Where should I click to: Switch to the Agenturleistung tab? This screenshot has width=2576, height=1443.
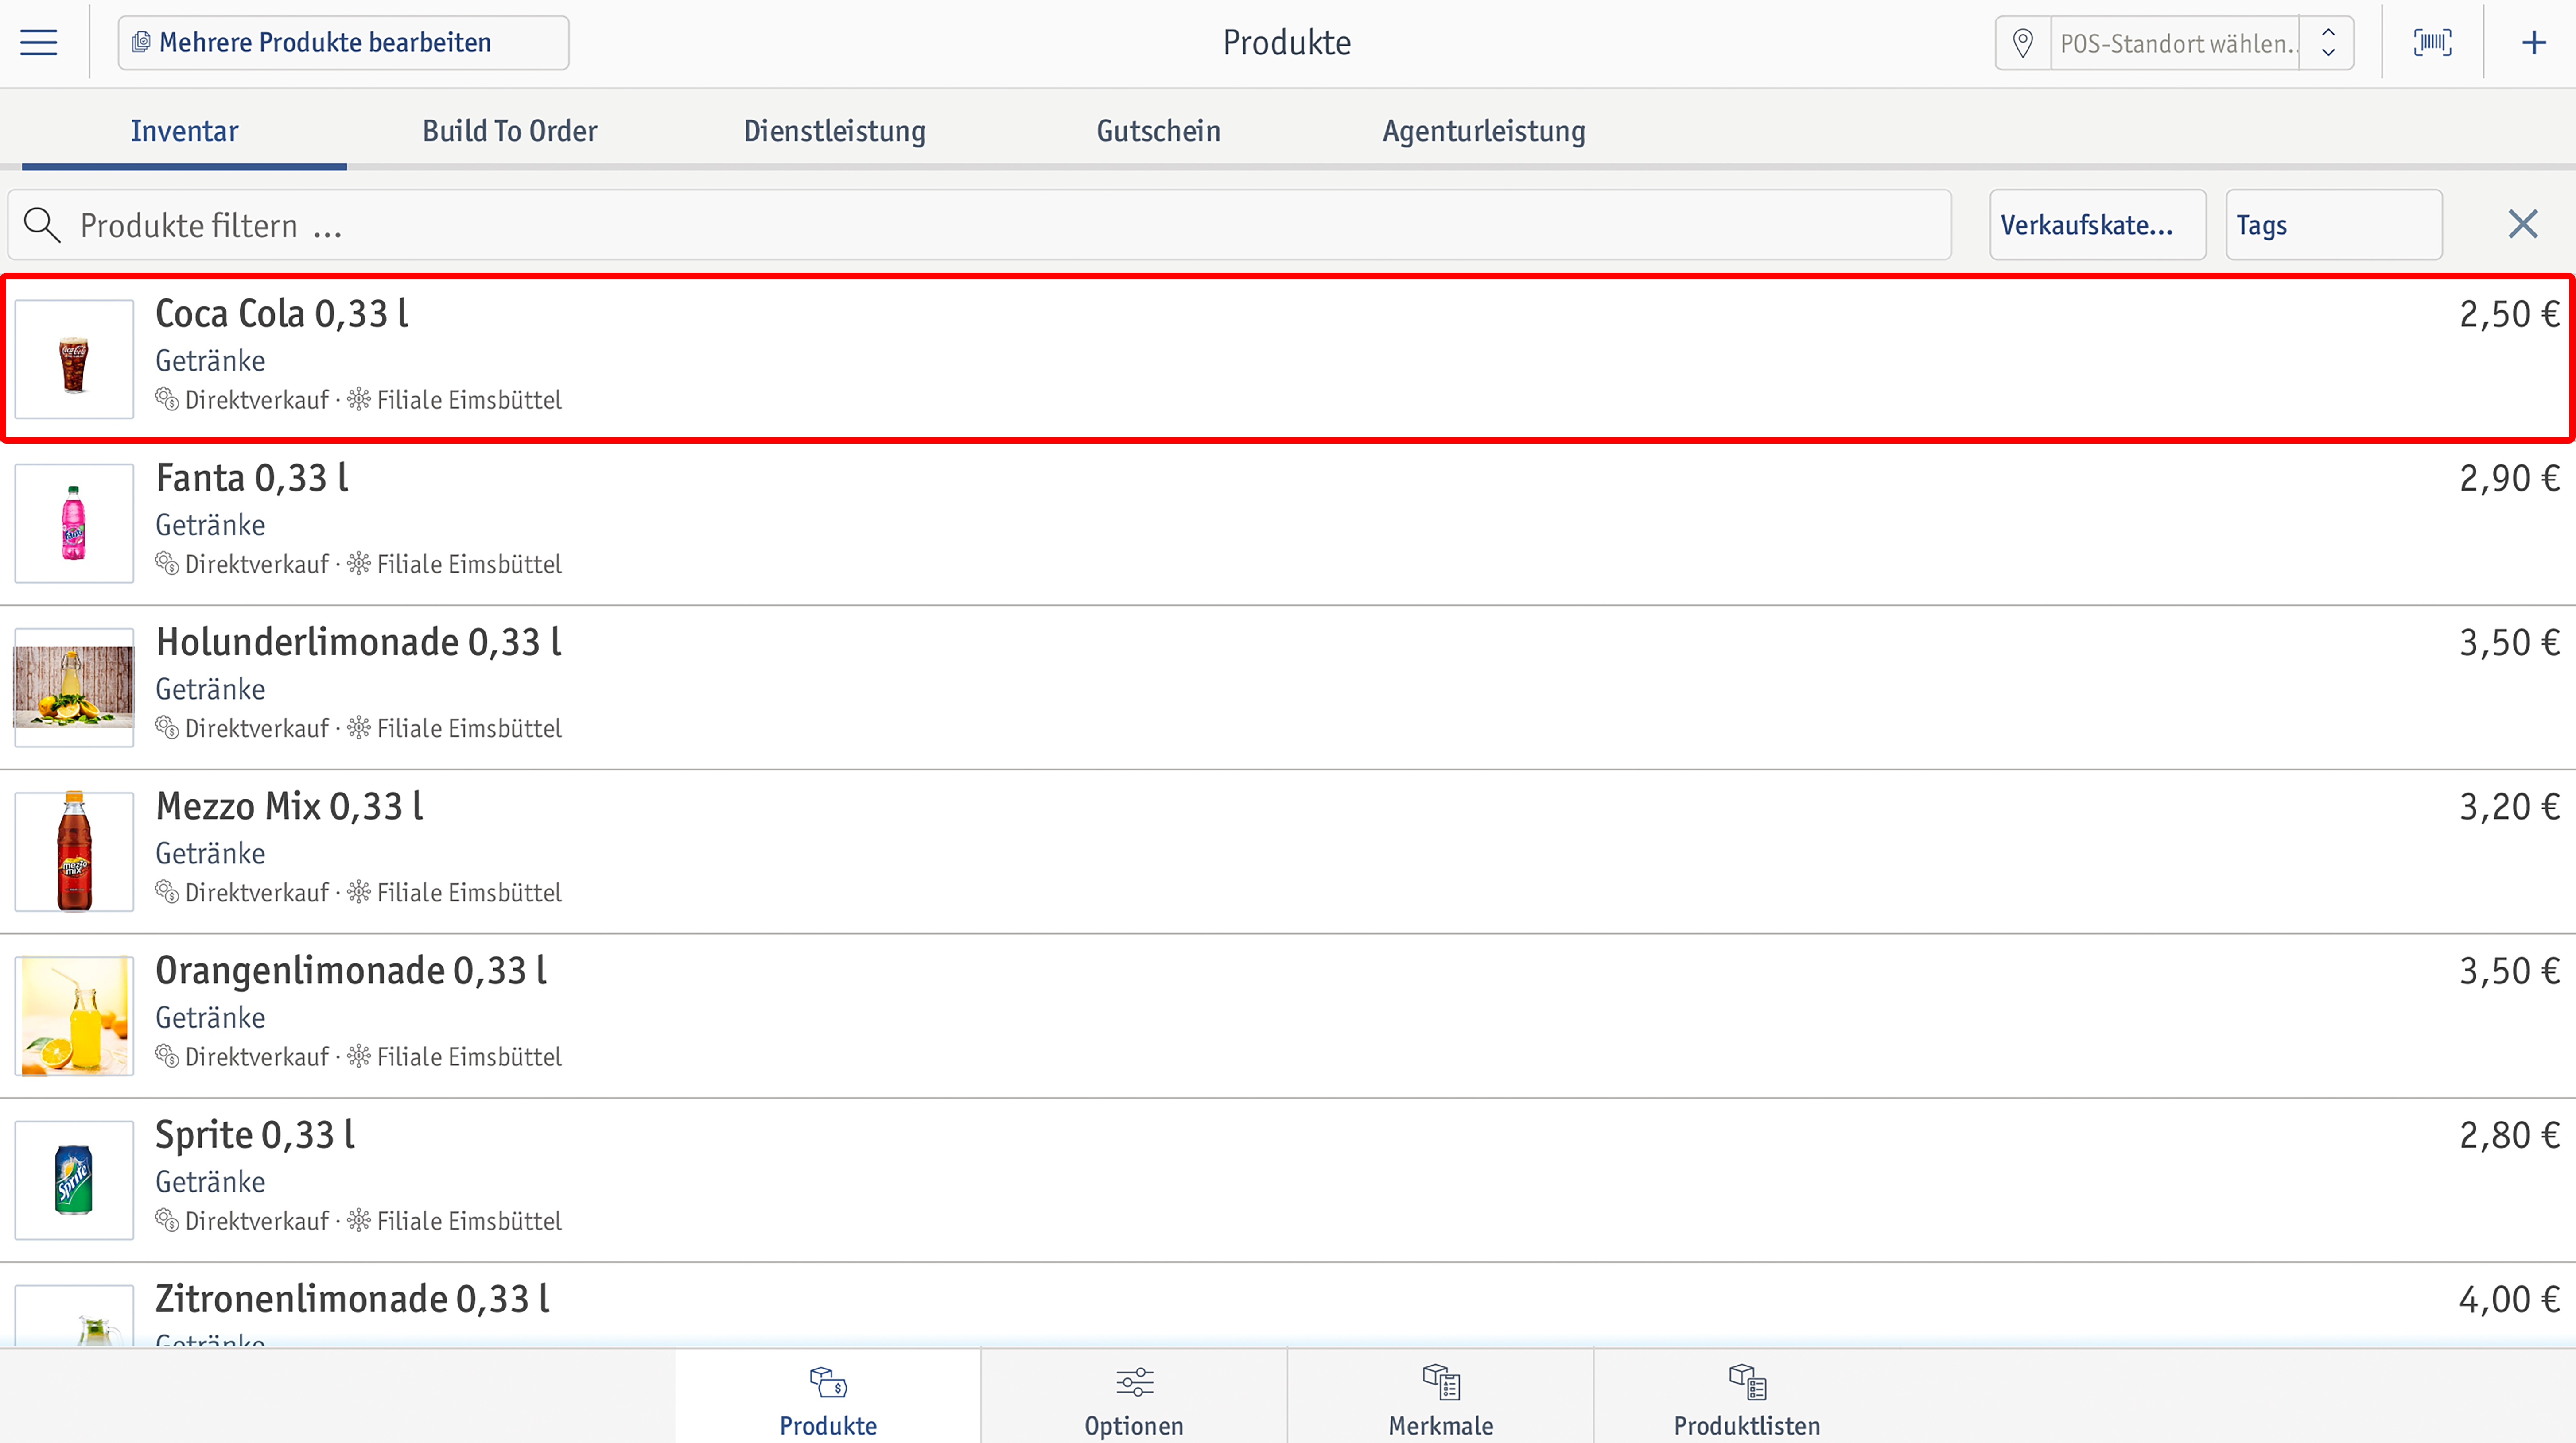(x=1484, y=131)
